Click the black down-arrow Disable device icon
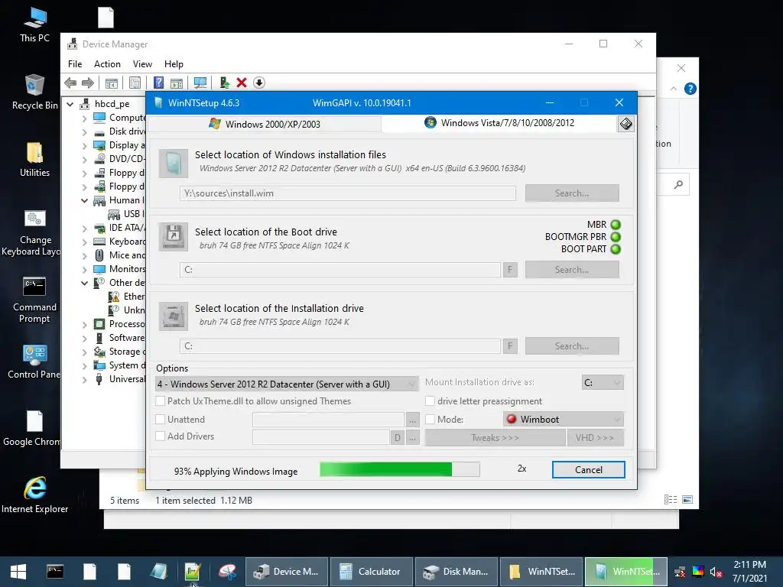This screenshot has width=783, height=587. [258, 83]
